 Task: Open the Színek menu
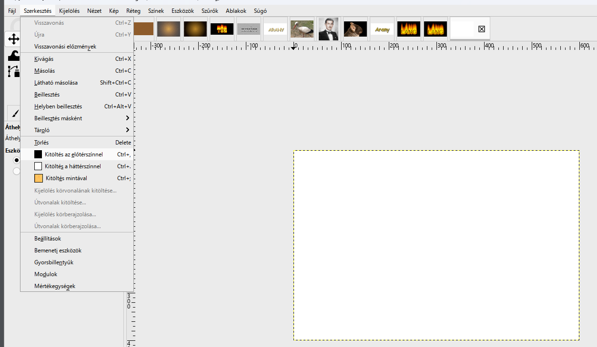[x=156, y=11]
